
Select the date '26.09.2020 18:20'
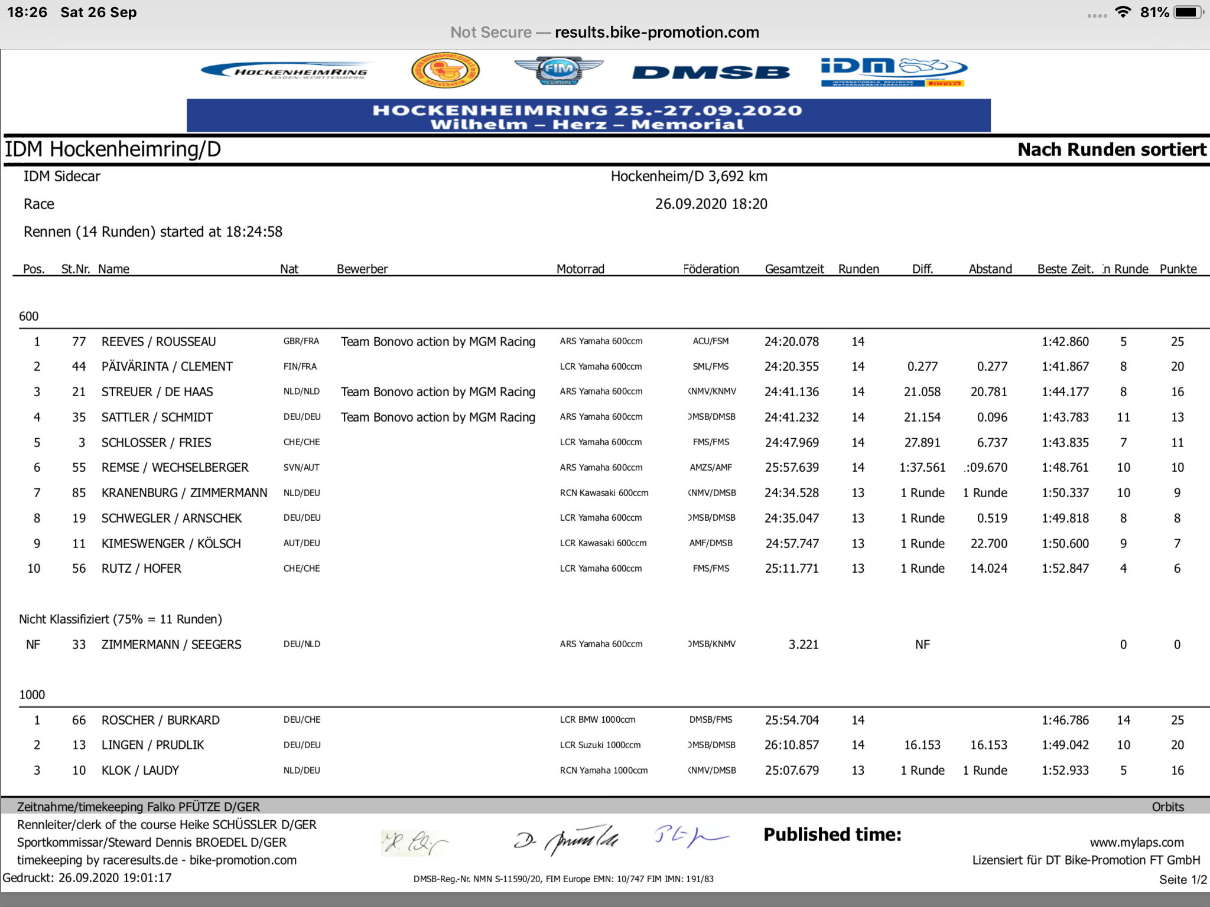click(x=711, y=204)
